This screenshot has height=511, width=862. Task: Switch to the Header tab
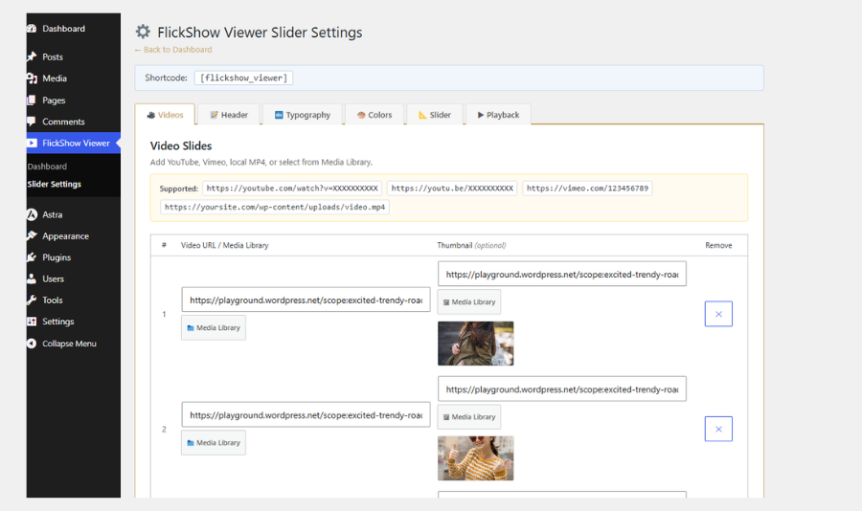pos(229,115)
